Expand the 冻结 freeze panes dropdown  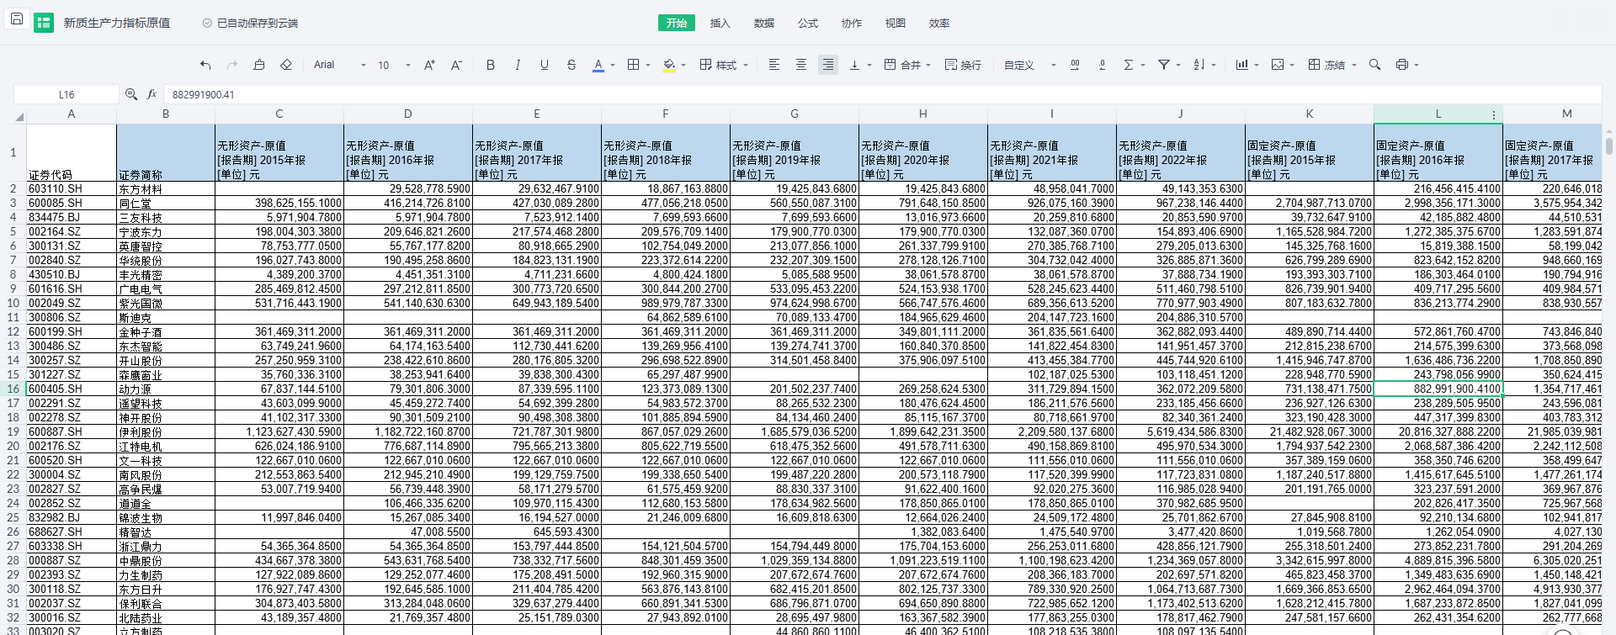1353,65
